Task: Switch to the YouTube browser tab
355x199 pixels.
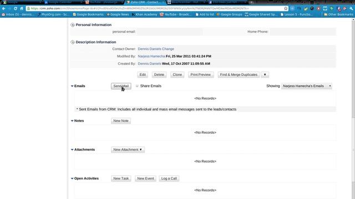Action: [104, 2]
